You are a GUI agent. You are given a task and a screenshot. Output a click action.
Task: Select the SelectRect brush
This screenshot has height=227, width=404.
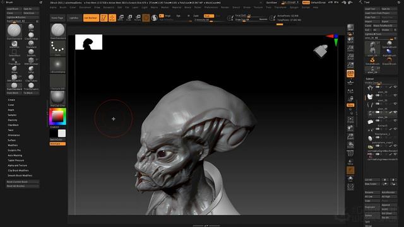coord(15,52)
